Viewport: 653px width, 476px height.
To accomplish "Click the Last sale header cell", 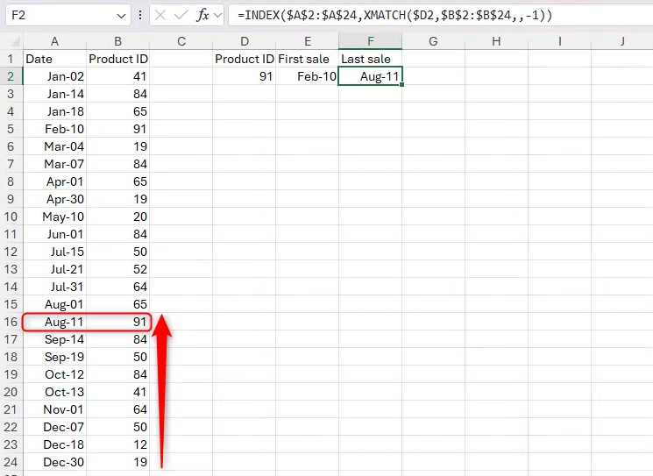I will [371, 59].
